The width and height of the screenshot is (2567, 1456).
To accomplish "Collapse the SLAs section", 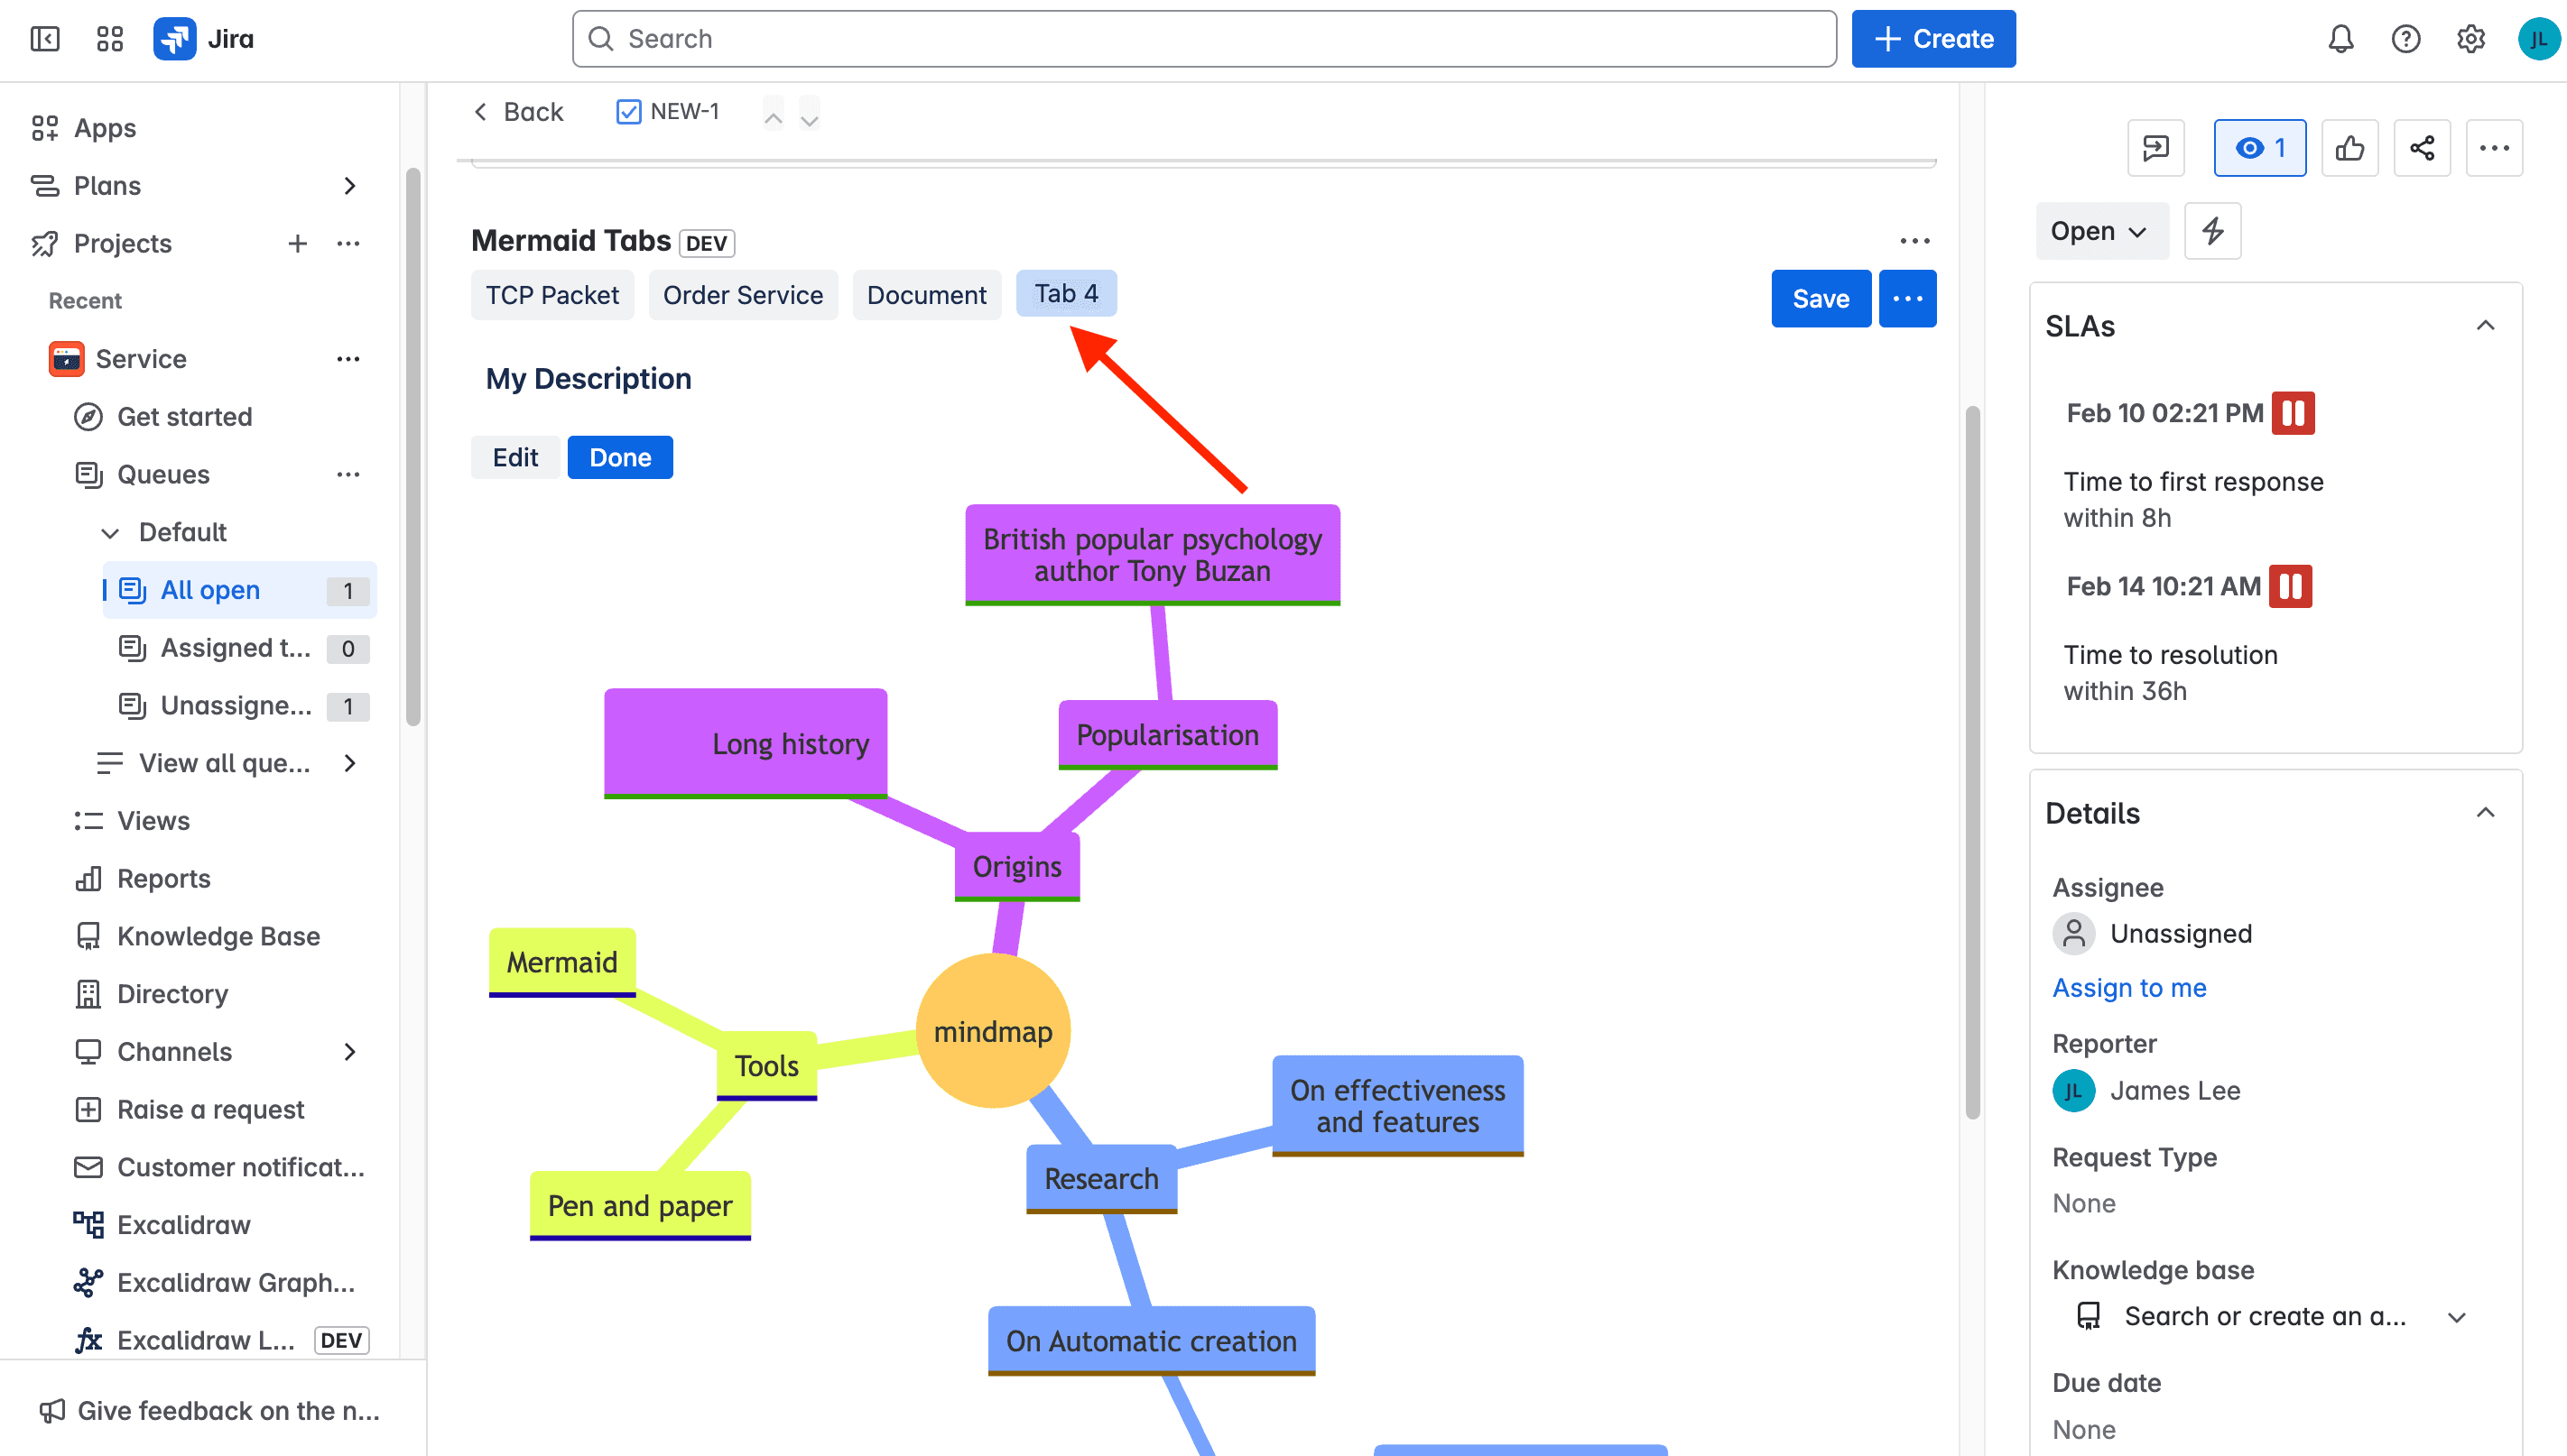I will pyautogui.click(x=2485, y=326).
